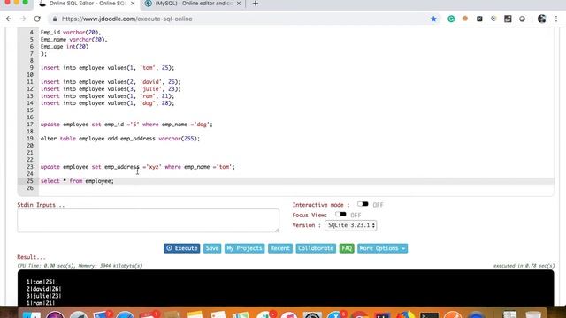Click code line 12 inserting 'julie'
Image resolution: width=566 pixels, height=318 pixels.
[x=111, y=89]
